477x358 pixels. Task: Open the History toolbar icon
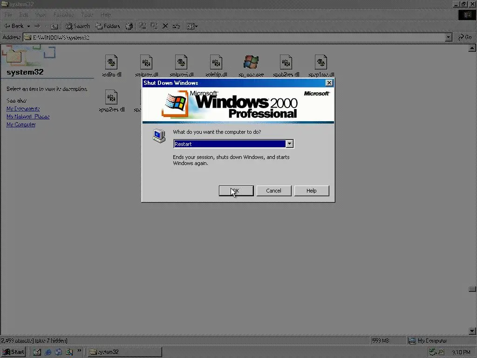129,26
